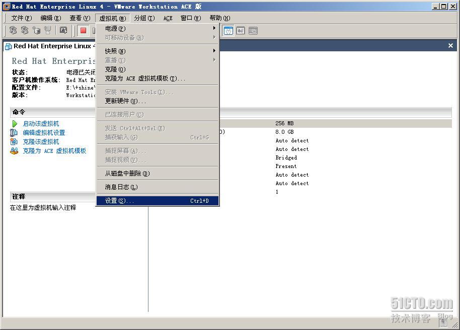Click the greyed overlapping-windows toolbar icon

click(253, 31)
